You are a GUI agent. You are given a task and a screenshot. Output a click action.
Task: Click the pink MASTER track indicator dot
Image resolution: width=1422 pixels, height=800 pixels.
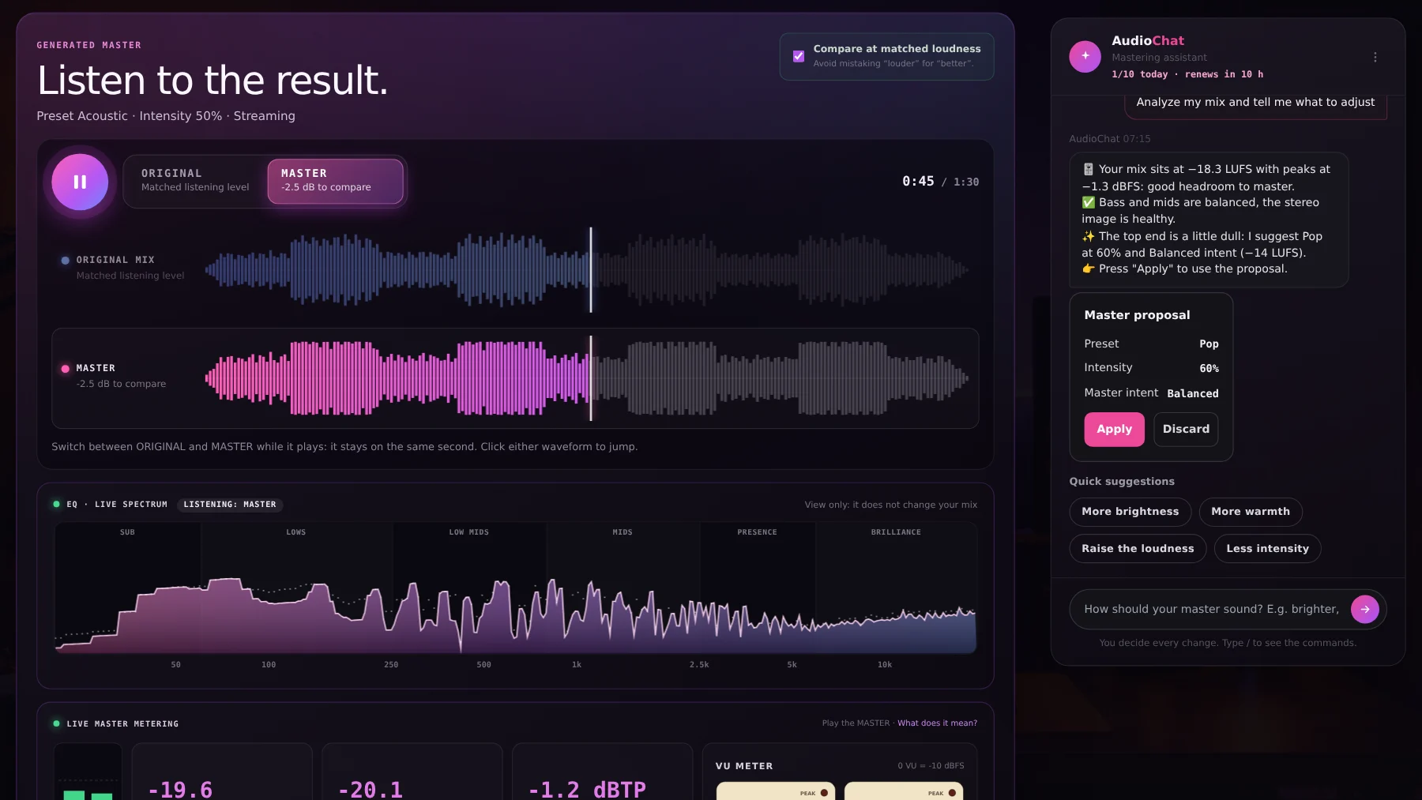coord(65,369)
